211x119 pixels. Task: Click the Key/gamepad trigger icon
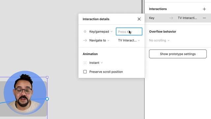[85, 32]
